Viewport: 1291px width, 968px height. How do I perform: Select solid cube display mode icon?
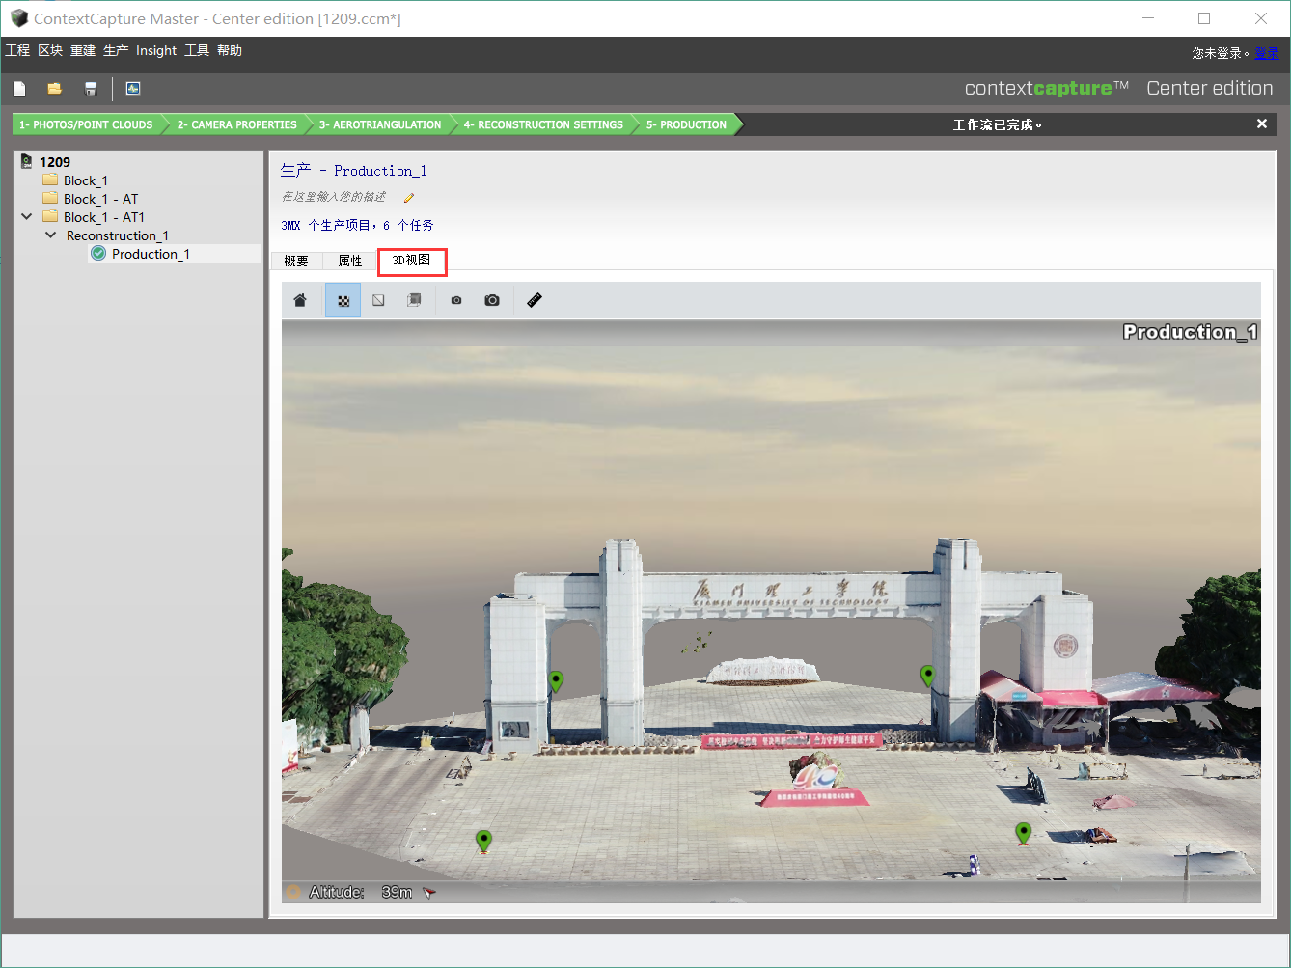(x=414, y=300)
